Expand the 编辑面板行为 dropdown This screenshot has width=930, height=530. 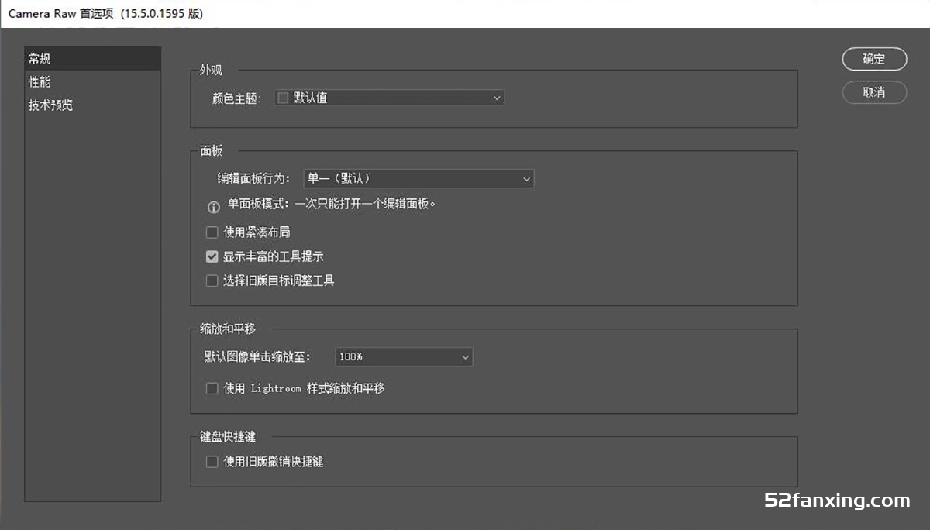click(418, 178)
